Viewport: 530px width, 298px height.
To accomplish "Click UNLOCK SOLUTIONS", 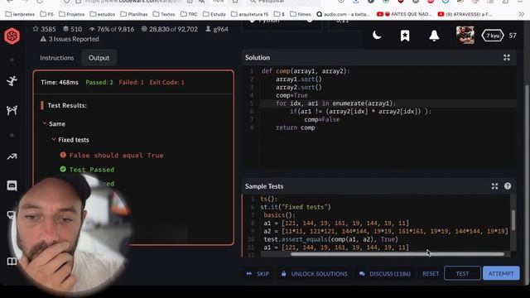I will tap(315, 273).
